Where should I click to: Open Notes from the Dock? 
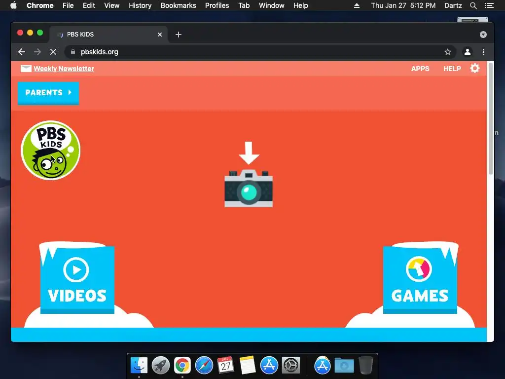pyautogui.click(x=248, y=366)
